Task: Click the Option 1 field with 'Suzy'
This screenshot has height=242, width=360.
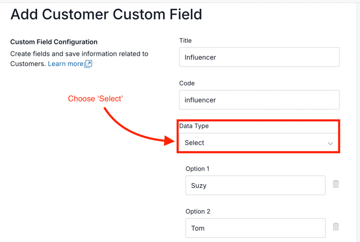Action: pyautogui.click(x=255, y=186)
